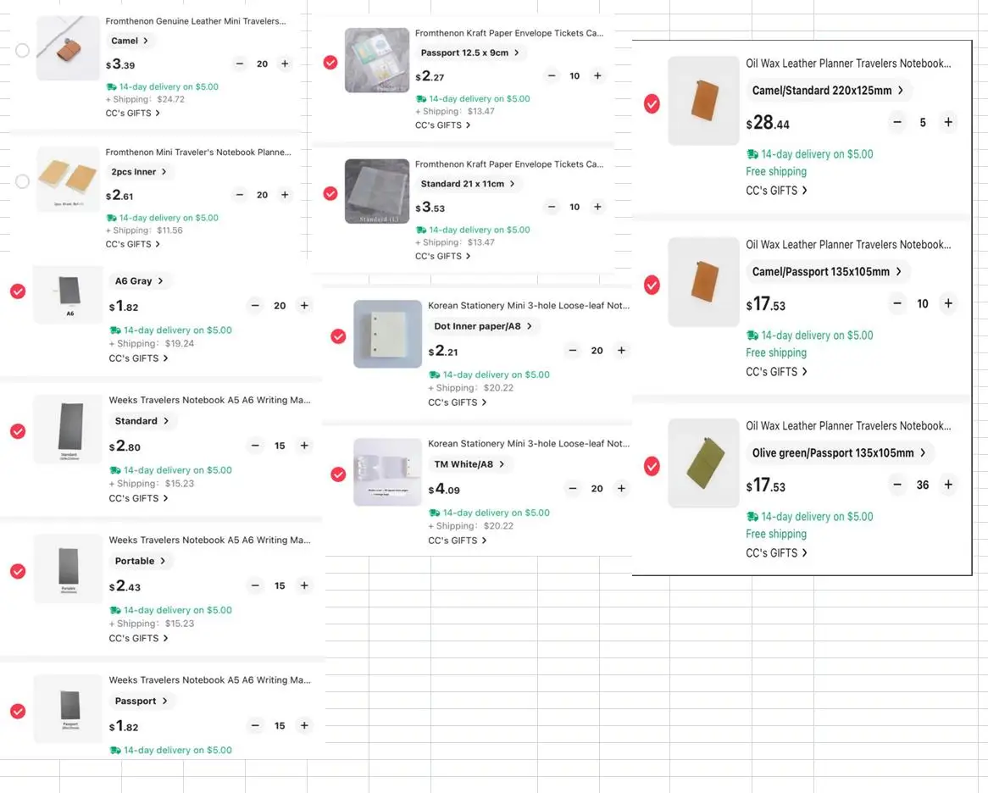This screenshot has height=793, width=988.
Task: Select the unchecked Camel leather mini item
Action: [x=23, y=51]
